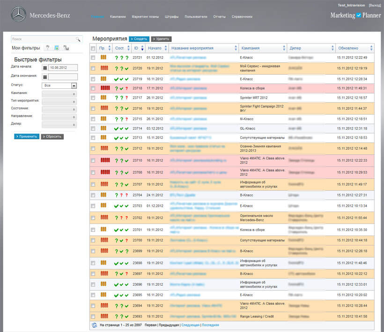Open the Кампания filter dropdown
The height and width of the screenshot is (332, 384).
(59, 94)
